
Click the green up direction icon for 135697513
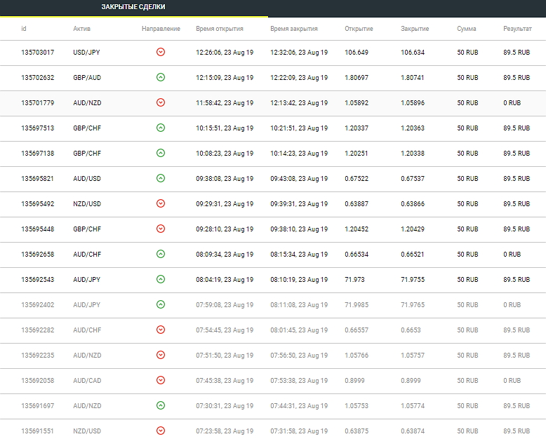click(x=161, y=128)
